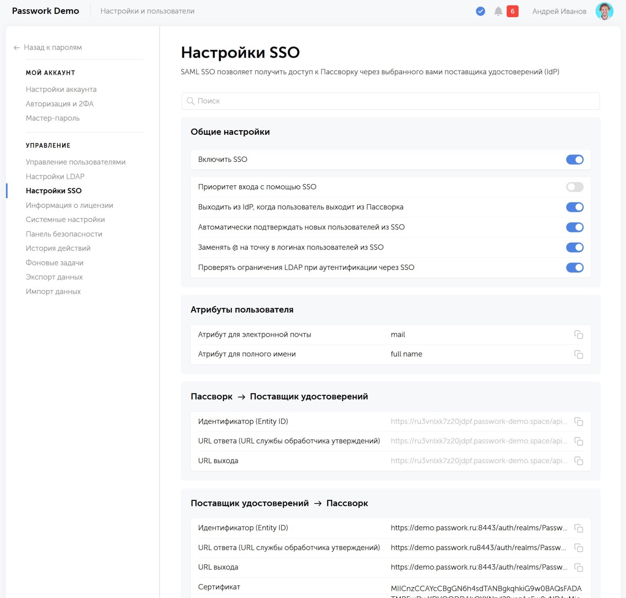
Task: Copy Passwork logout URL value
Action: (578, 461)
